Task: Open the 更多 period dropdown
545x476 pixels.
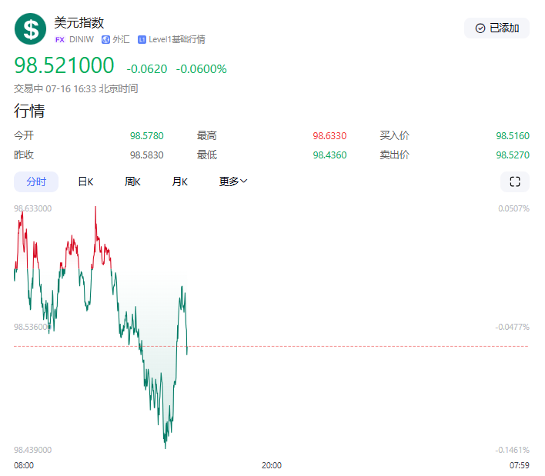Action: click(233, 182)
